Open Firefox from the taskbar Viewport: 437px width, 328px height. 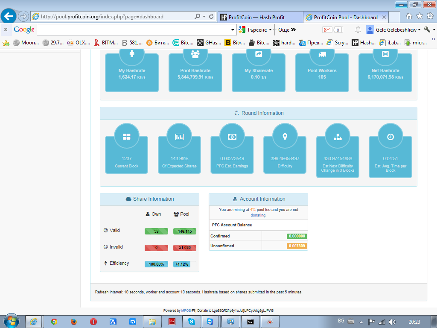click(73, 322)
